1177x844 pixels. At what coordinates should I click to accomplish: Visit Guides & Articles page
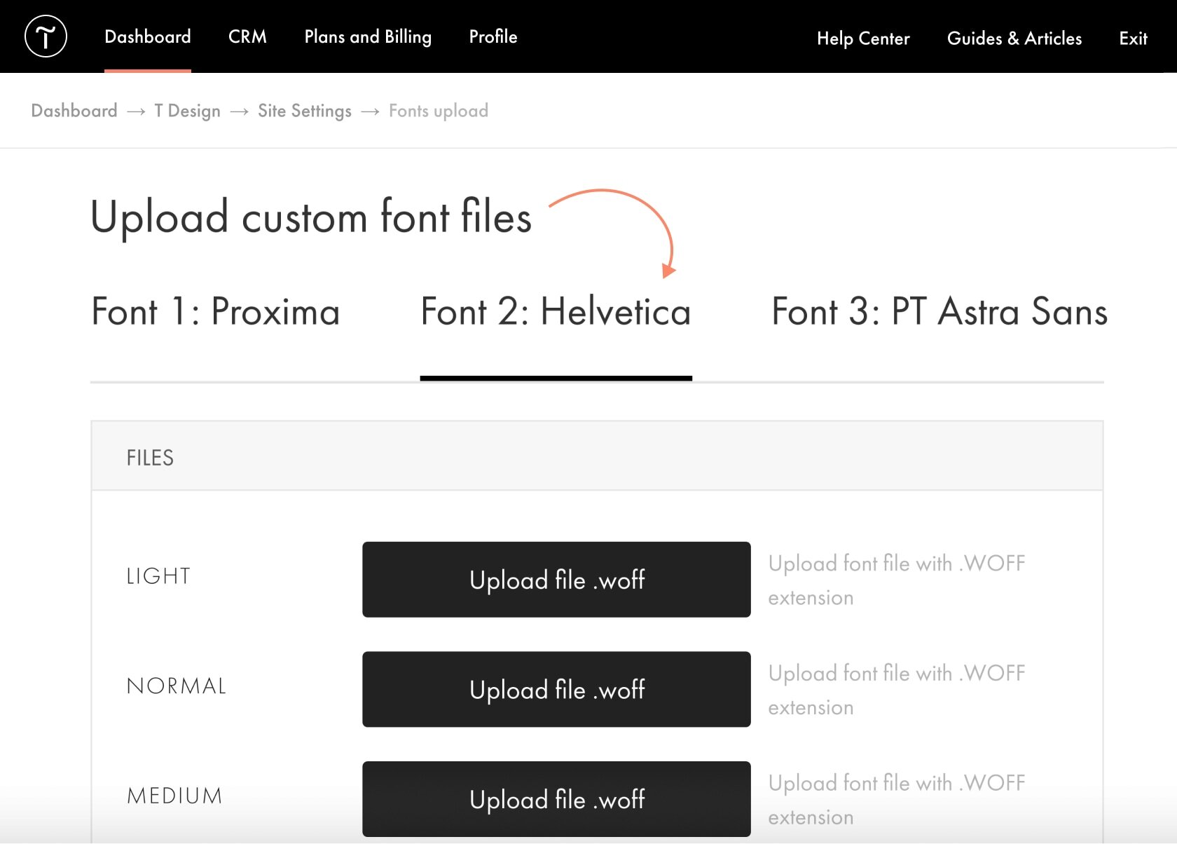click(1014, 39)
